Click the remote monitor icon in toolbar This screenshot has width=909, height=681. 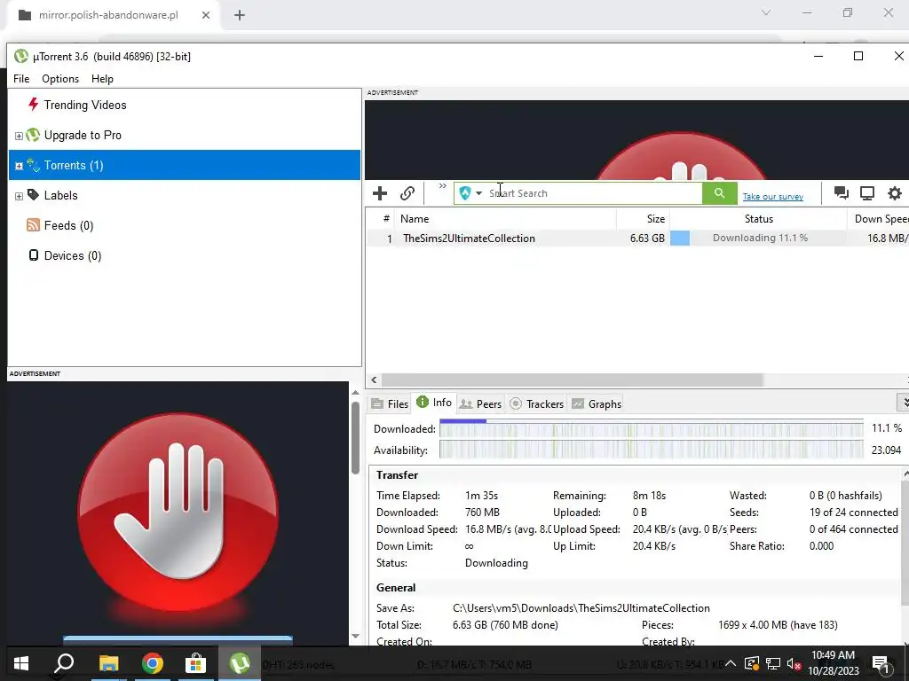coord(867,193)
